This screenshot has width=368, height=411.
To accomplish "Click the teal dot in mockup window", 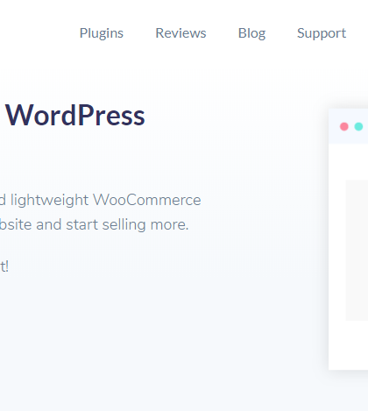I will 358,126.
